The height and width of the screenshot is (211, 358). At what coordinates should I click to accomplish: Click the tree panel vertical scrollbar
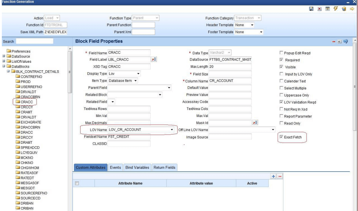click(x=70, y=72)
